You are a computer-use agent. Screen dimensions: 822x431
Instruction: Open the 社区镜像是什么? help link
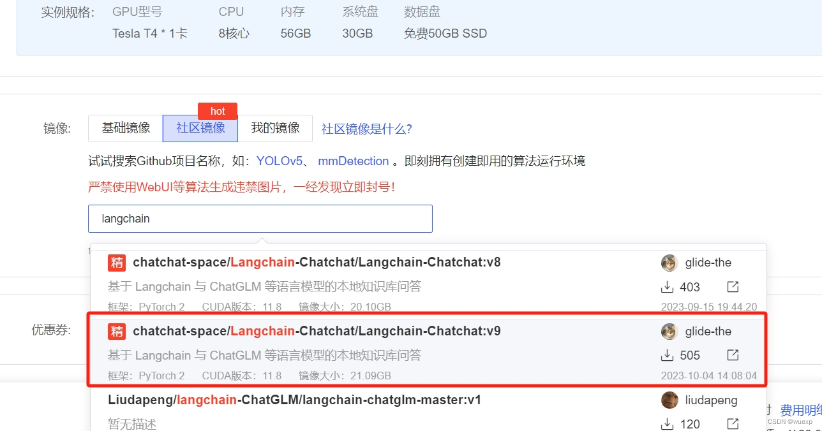coord(367,128)
